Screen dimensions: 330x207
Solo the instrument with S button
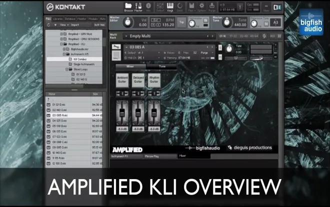220,48
